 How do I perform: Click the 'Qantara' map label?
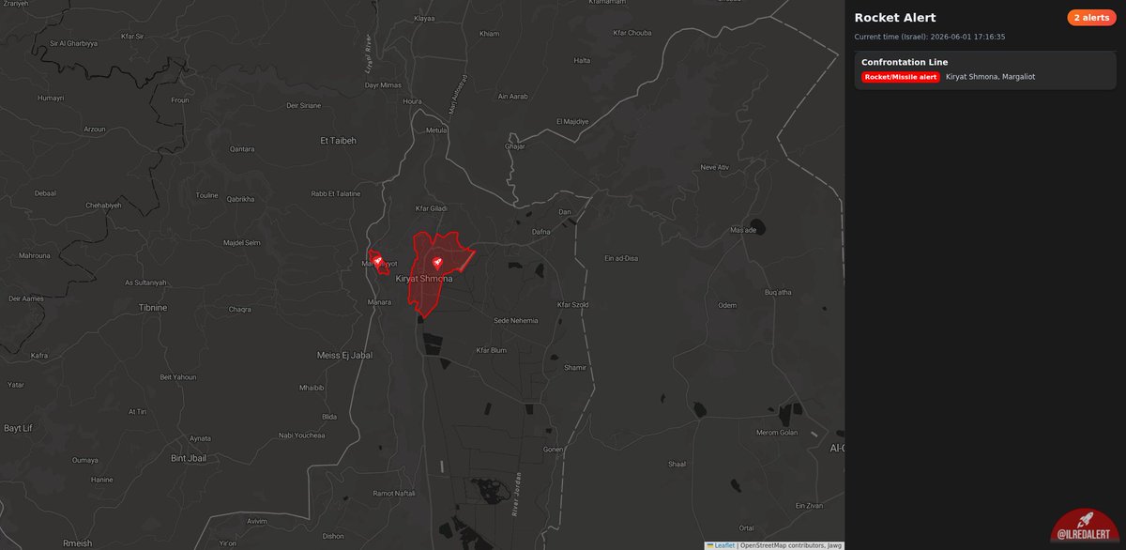coord(242,149)
